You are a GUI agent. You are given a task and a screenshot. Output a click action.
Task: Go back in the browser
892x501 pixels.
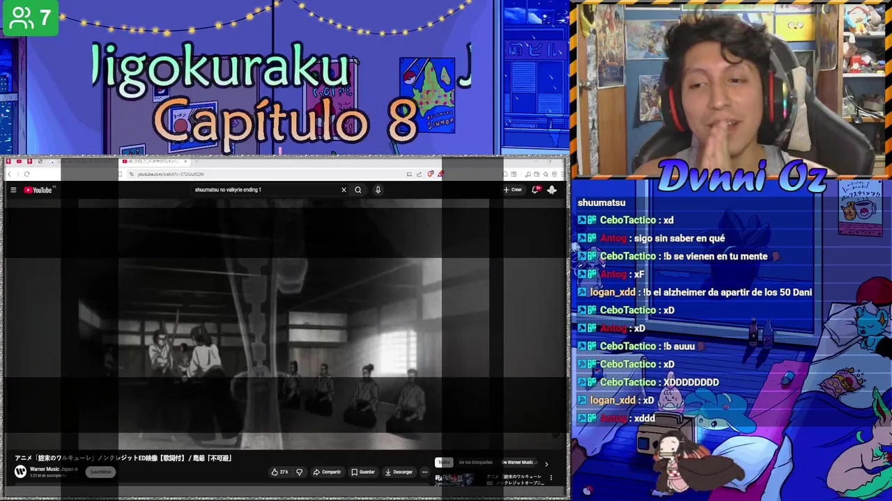point(10,174)
